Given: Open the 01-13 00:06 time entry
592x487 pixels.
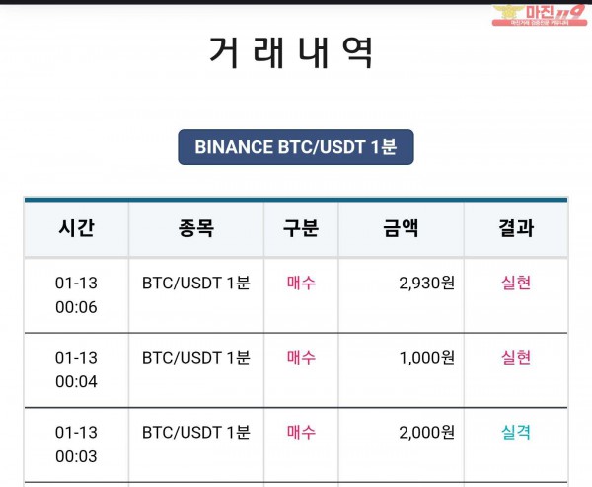Looking at the screenshot, I should coord(76,294).
